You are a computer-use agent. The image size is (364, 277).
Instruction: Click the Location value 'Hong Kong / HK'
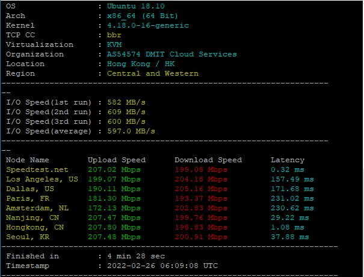pos(141,64)
